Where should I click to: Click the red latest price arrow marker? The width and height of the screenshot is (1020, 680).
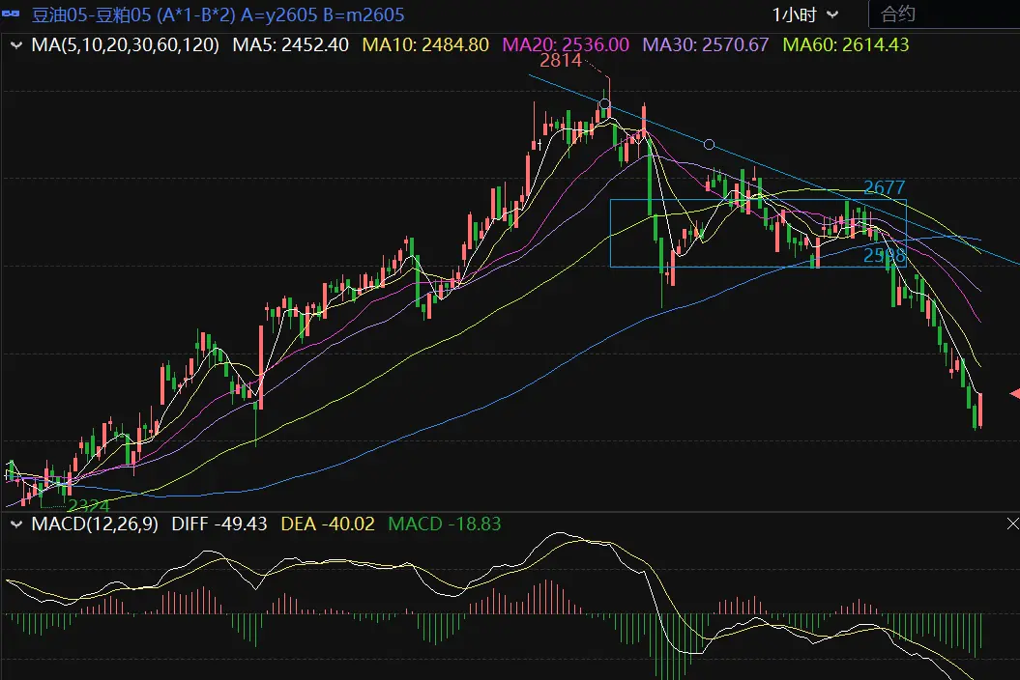[1014, 393]
